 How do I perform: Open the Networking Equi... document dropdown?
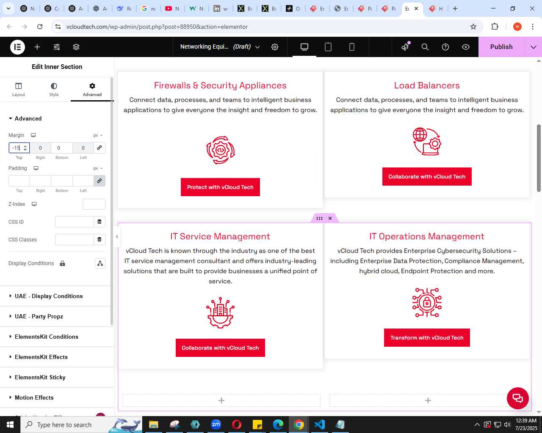click(x=220, y=47)
